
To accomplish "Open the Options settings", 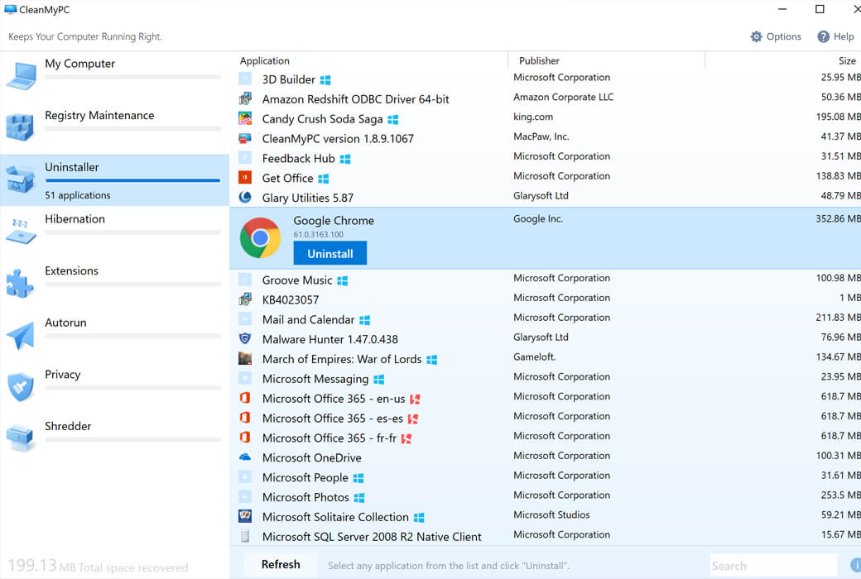I will pyautogui.click(x=776, y=36).
